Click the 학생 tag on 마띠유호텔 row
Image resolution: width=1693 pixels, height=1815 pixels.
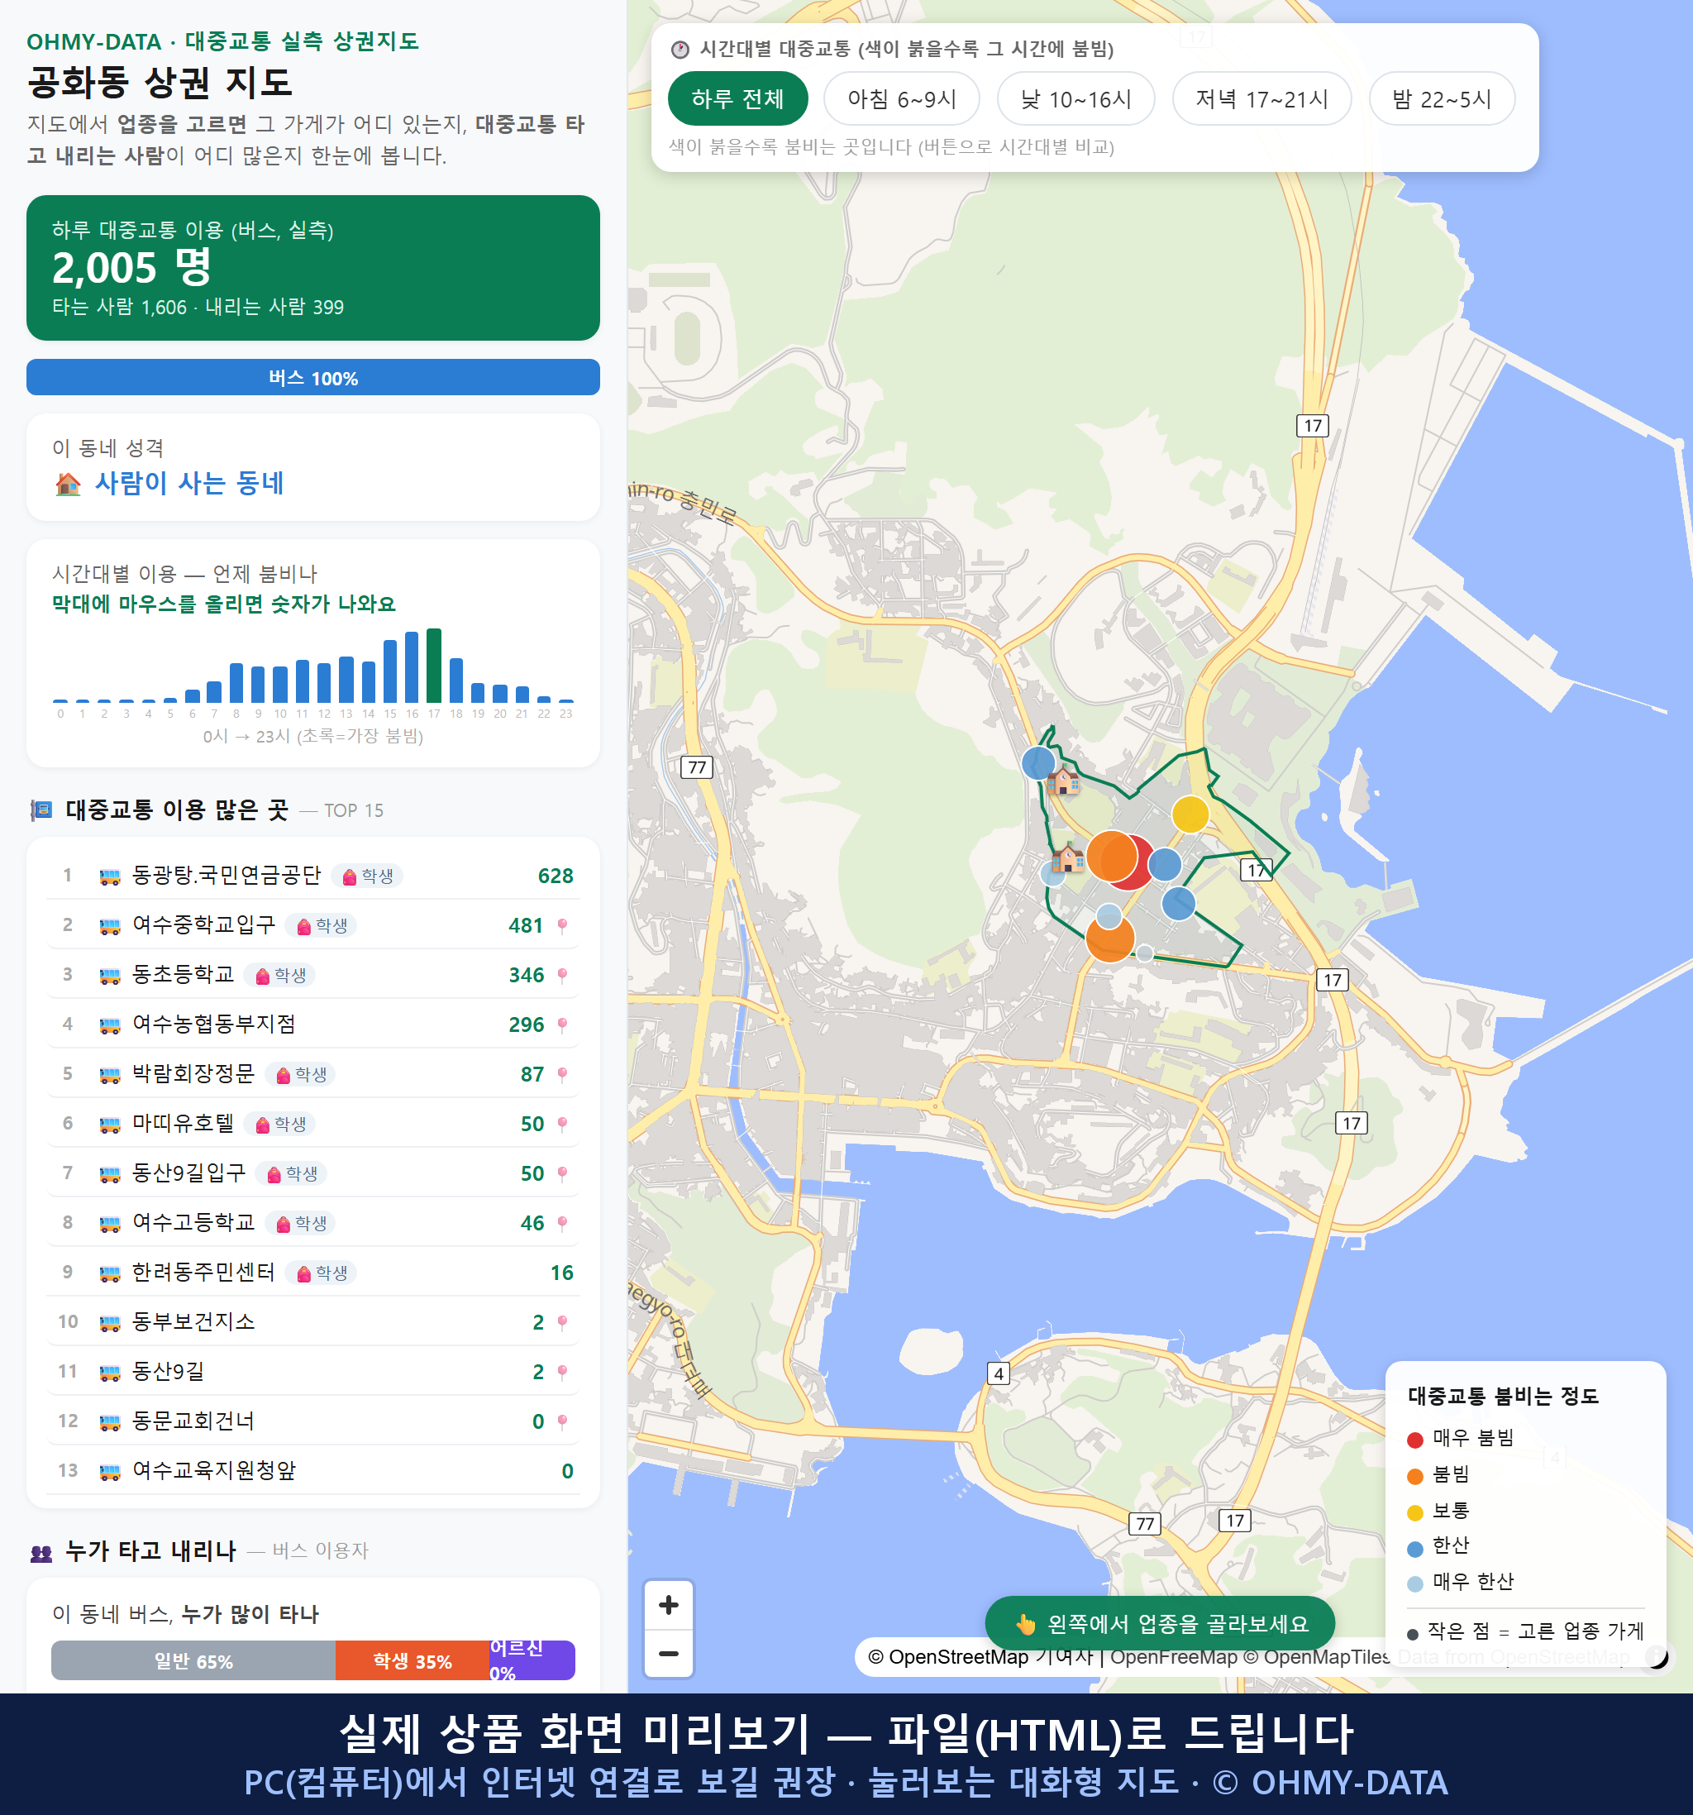pyautogui.click(x=280, y=1124)
